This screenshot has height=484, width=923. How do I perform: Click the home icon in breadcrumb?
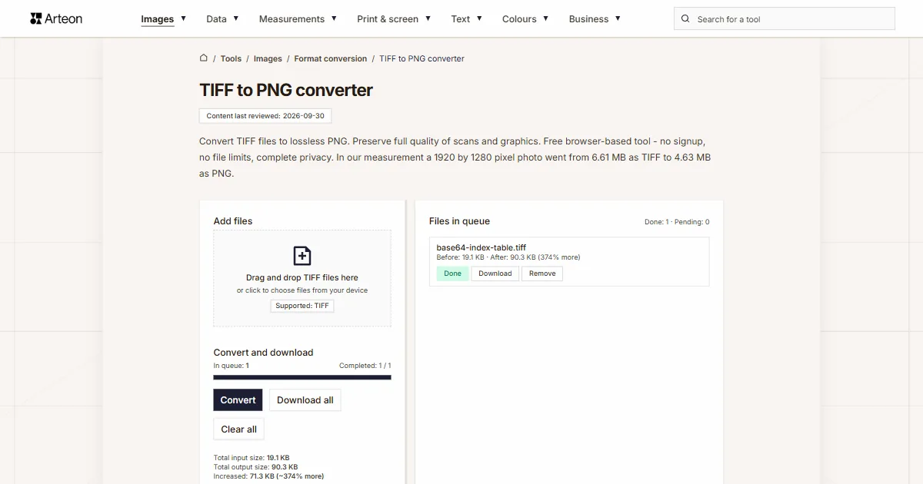pos(204,58)
